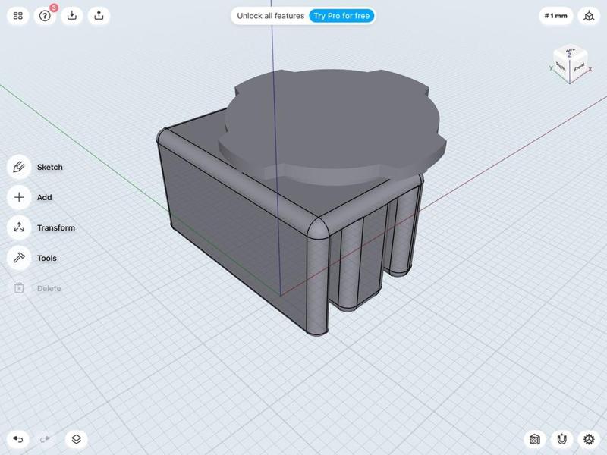This screenshot has width=607, height=455.
Task: Open the projects grid view
Action: click(x=17, y=16)
